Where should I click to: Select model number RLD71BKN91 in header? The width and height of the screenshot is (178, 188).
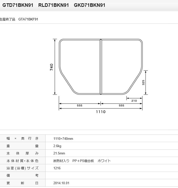click(x=54, y=5)
